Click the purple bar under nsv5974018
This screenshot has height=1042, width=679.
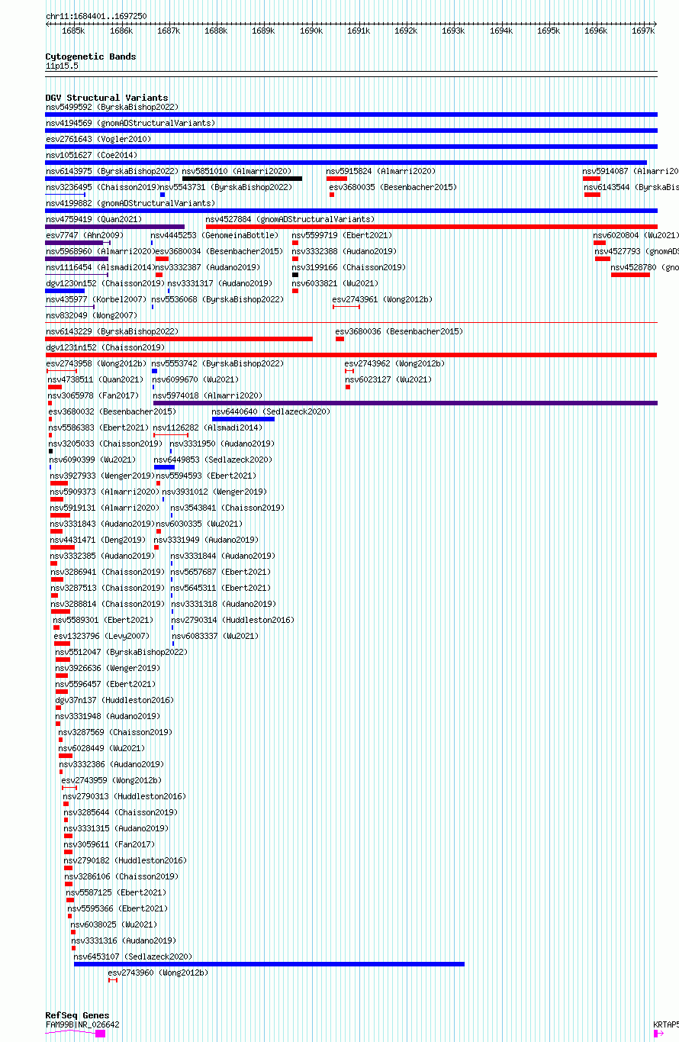[405, 403]
